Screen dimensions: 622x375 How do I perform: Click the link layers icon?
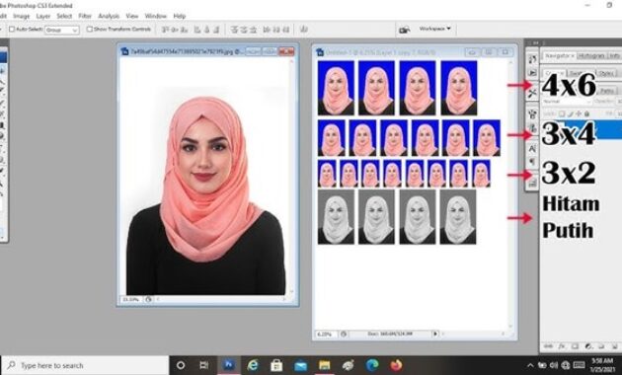pos(548,346)
